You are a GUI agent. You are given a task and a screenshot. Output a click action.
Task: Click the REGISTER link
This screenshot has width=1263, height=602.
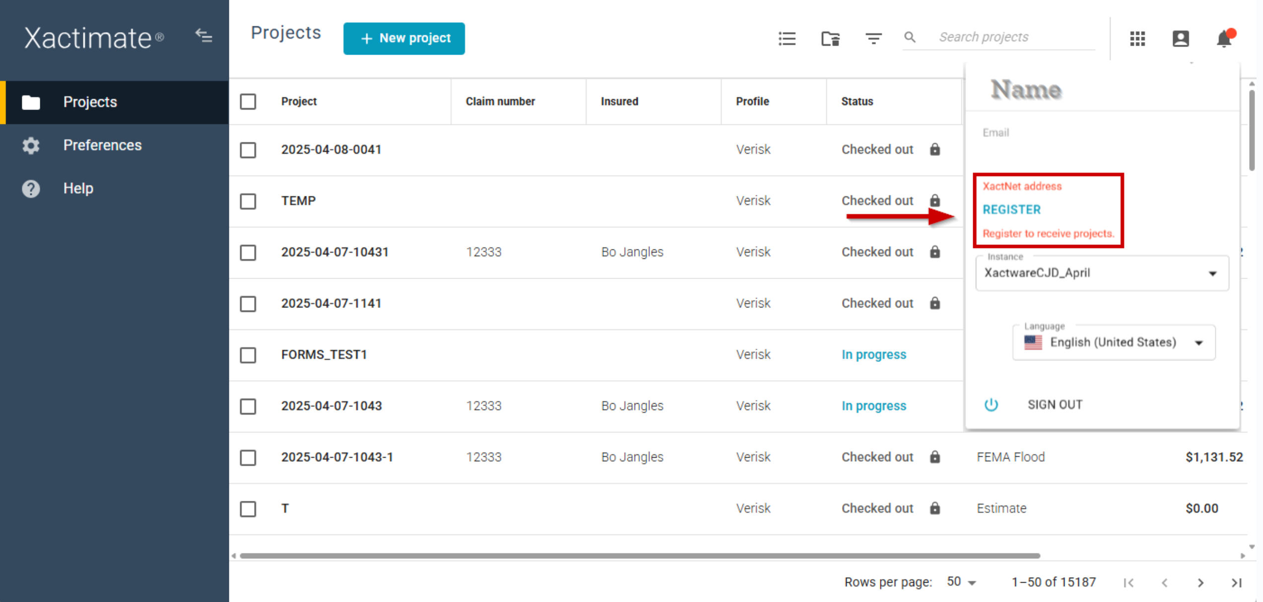pyautogui.click(x=1011, y=210)
